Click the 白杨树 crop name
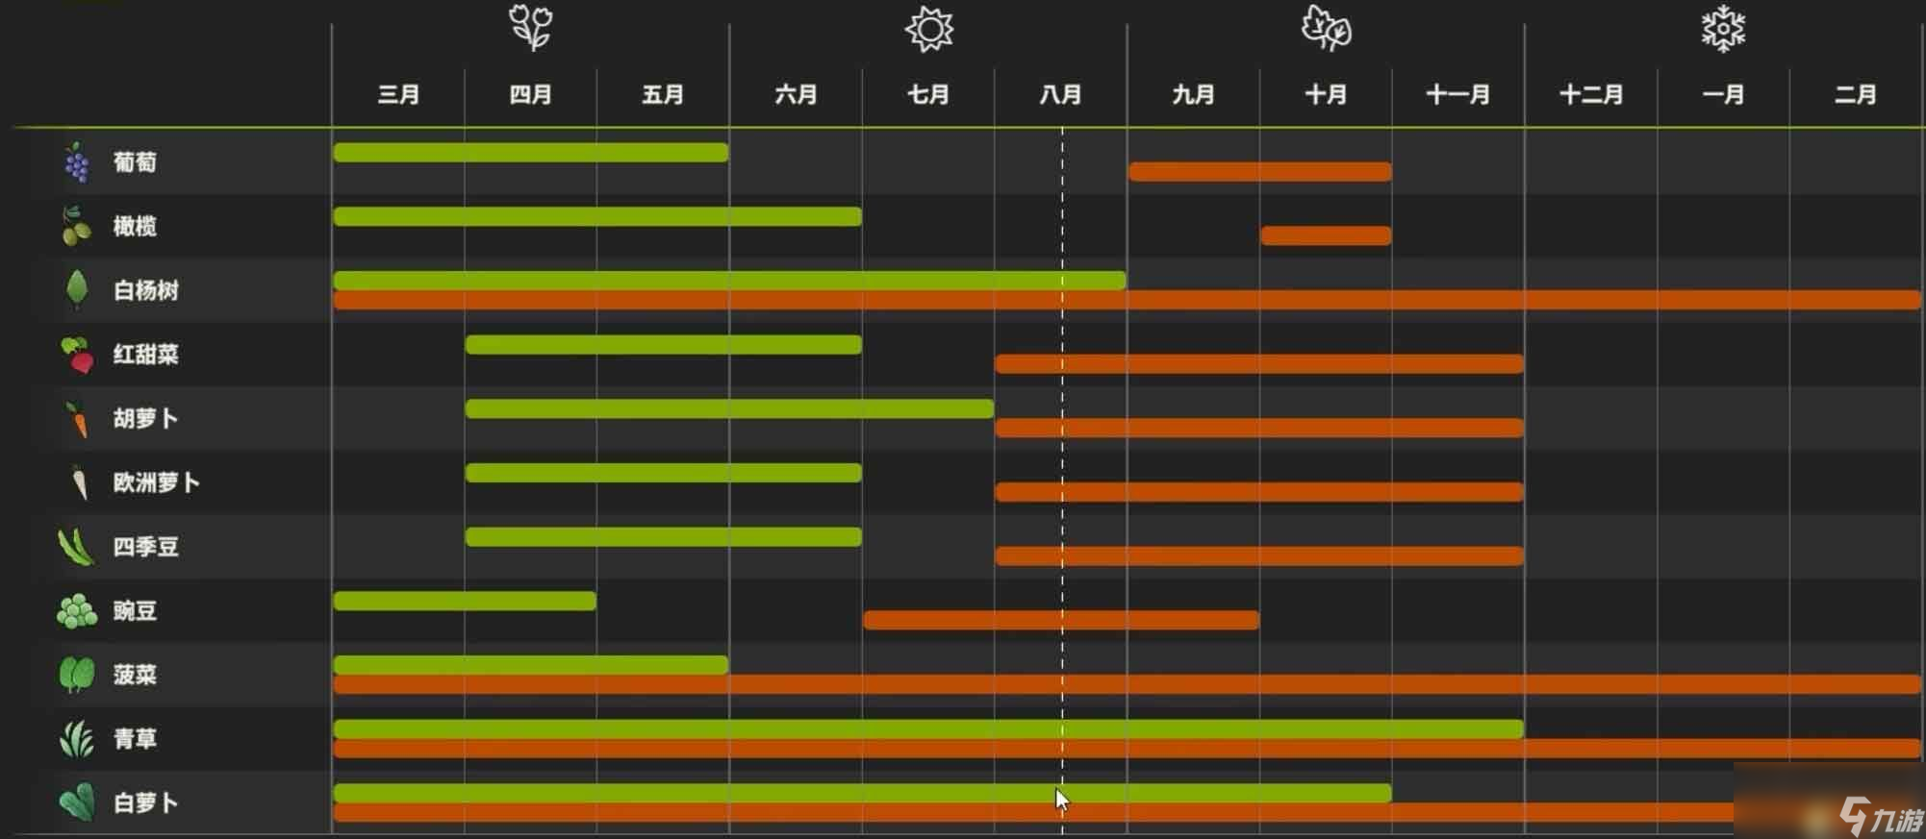This screenshot has width=1926, height=839. coord(146,290)
